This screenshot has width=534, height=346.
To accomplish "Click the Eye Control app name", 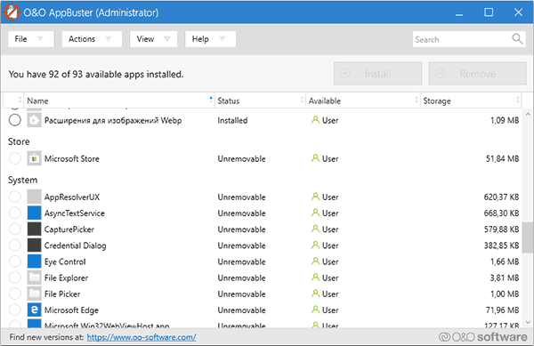I will [x=65, y=262].
